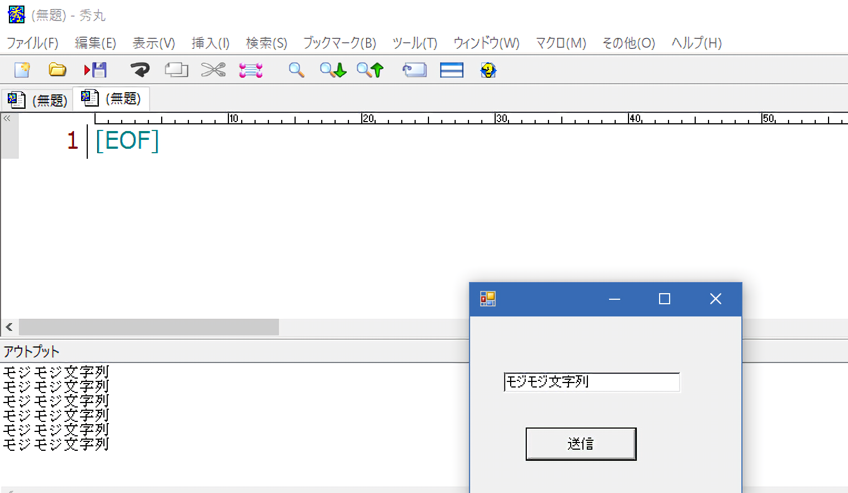Open the マクロ(M) menu
This screenshot has height=493, width=848.
click(x=561, y=43)
